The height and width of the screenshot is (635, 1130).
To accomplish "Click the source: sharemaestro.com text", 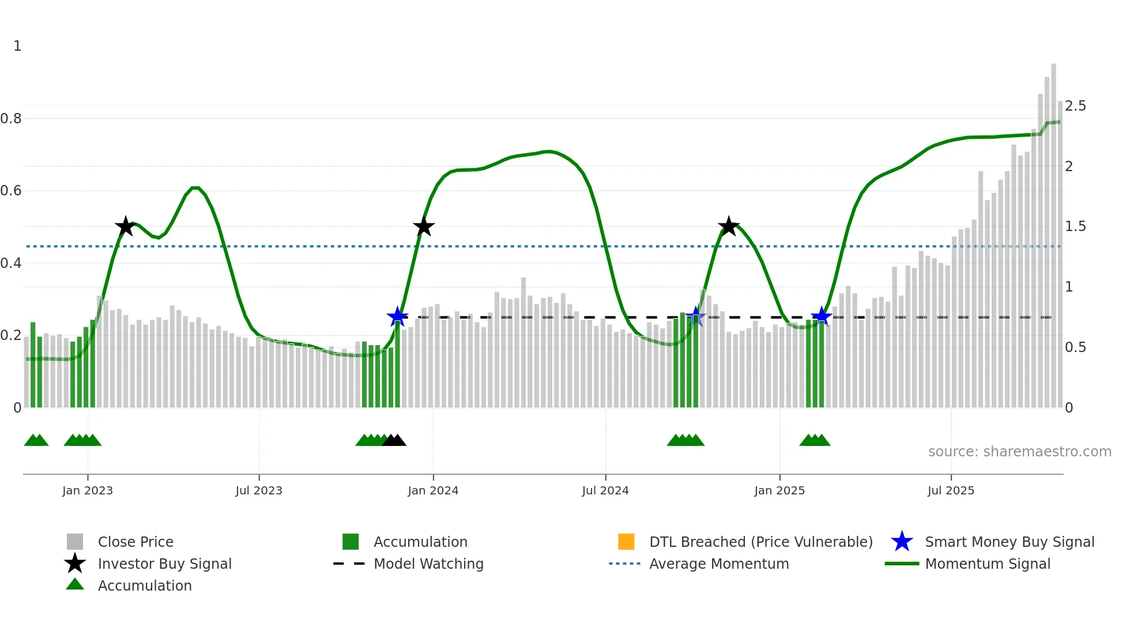I will point(1019,452).
